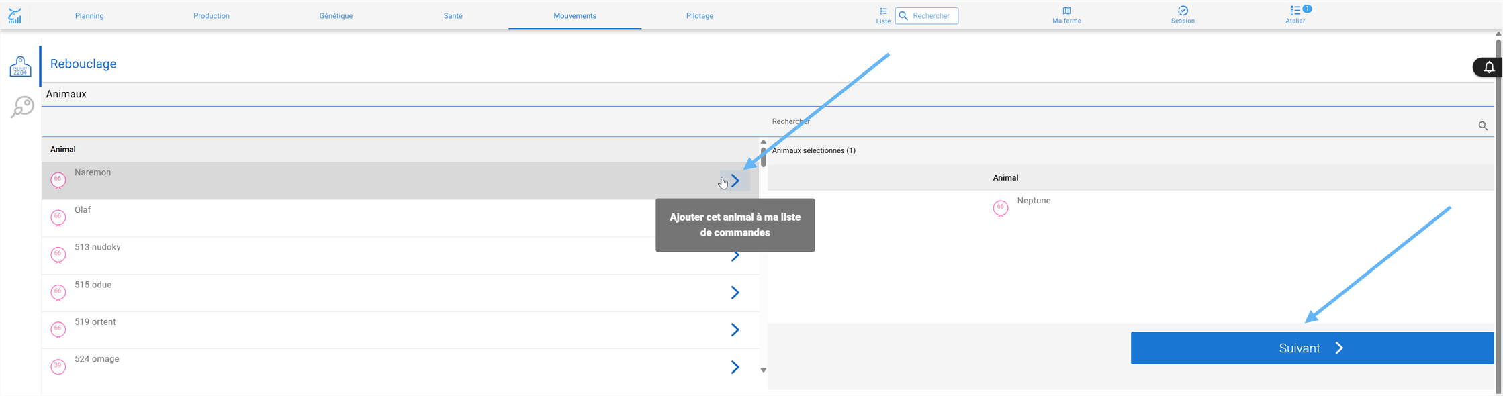Click the notification bell icon
This screenshot has height=396, width=1503.
click(x=1489, y=67)
